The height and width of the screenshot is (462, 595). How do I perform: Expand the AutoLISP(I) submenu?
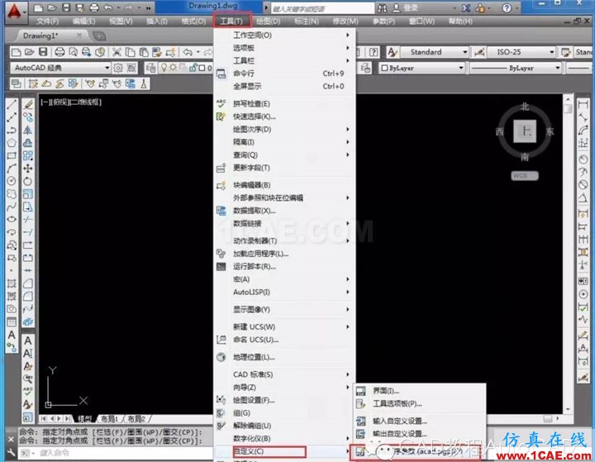click(x=284, y=292)
